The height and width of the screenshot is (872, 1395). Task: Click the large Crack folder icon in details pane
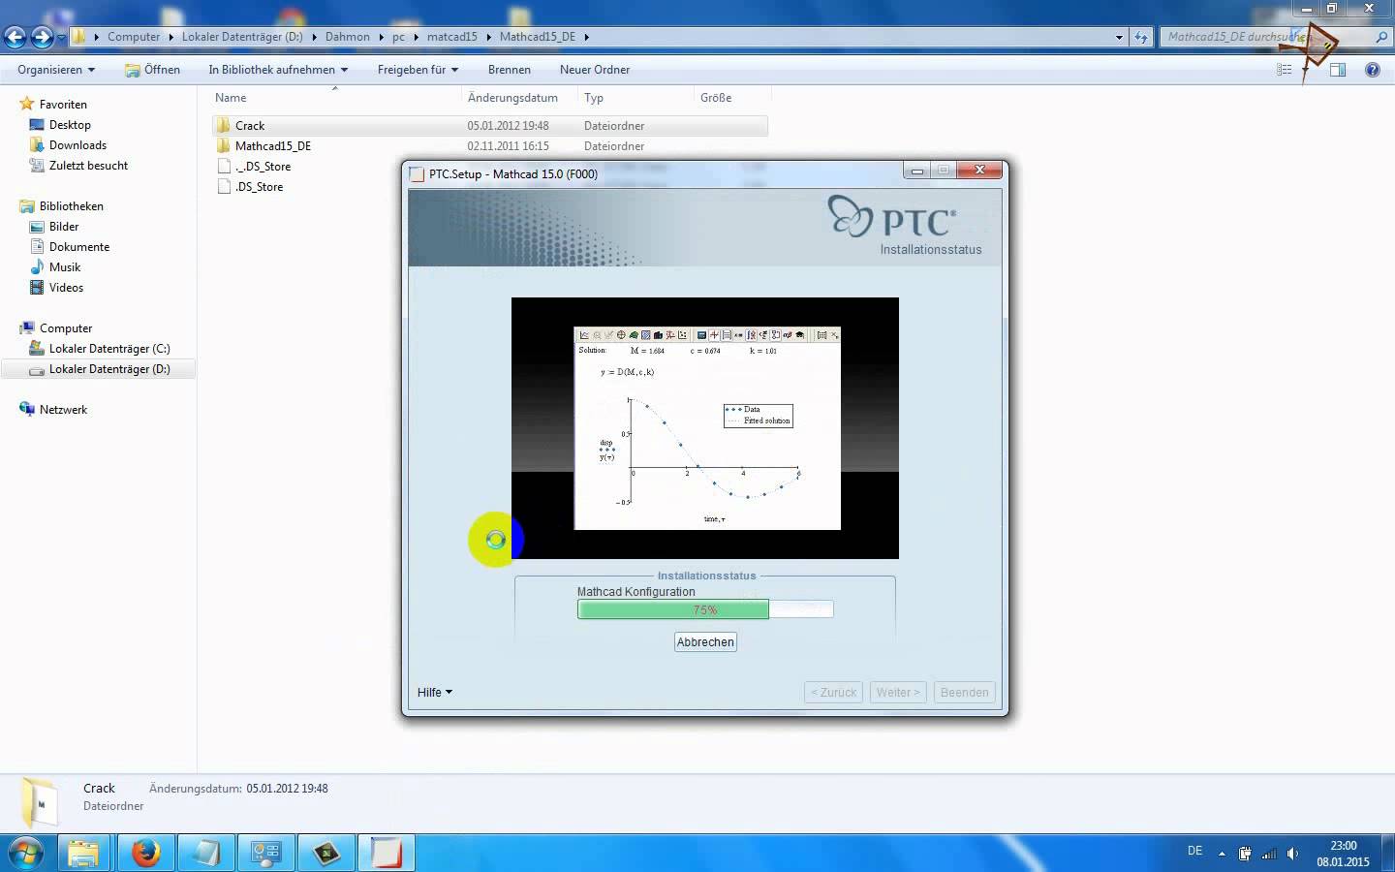coord(39,801)
